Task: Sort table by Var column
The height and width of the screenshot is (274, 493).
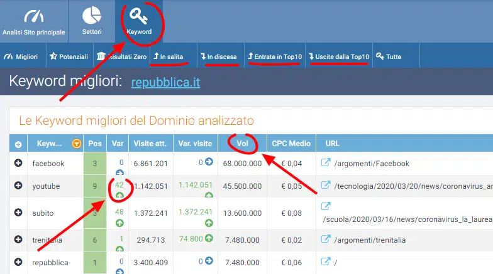Action: coord(117,144)
